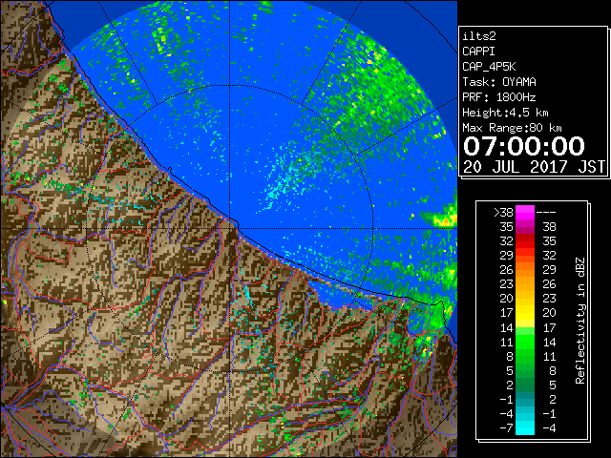
Task: Click the PRF: 1800Hz line
Action: pos(499,97)
